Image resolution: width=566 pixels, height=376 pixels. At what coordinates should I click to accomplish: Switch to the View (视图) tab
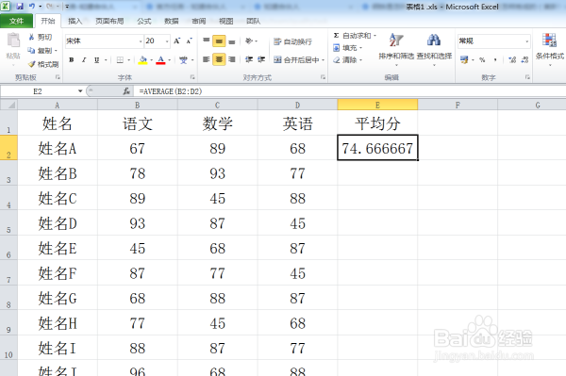pyautogui.click(x=226, y=22)
